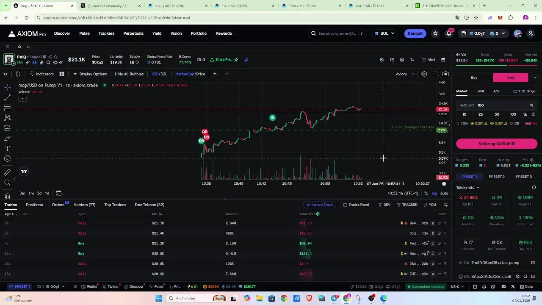Open chart settings gear next to Axiom
The width and height of the screenshot is (542, 305).
pyautogui.click(x=424, y=74)
